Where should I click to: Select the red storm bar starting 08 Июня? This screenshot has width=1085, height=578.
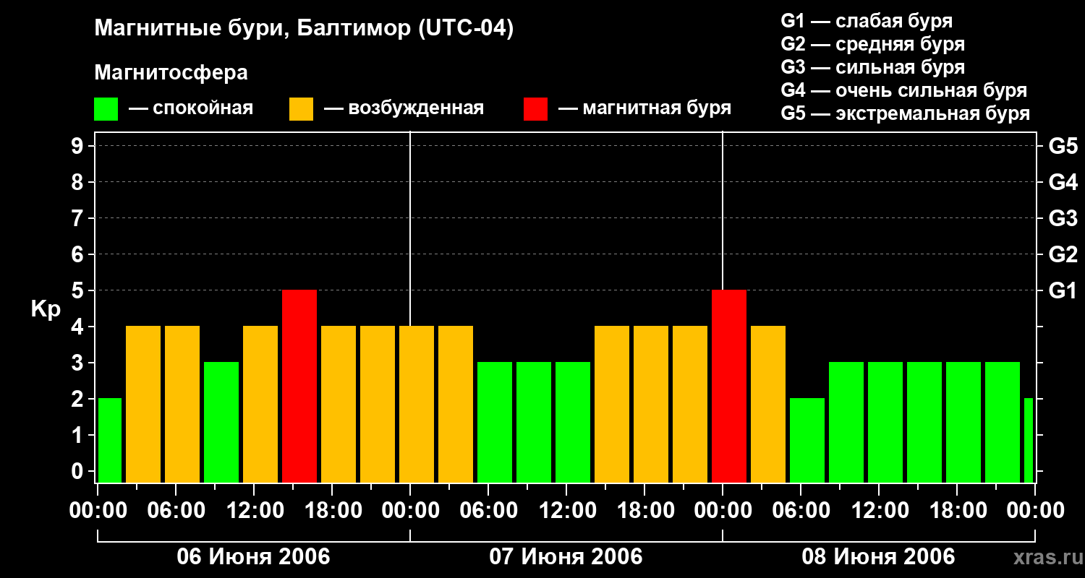729,386
